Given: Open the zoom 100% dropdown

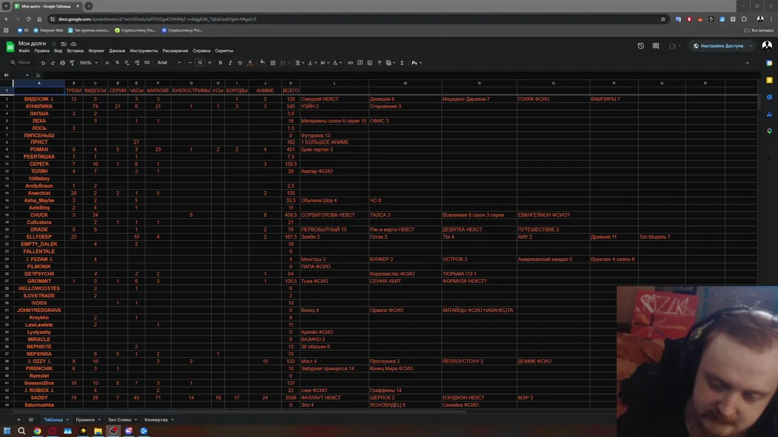Looking at the screenshot, I should (x=88, y=63).
